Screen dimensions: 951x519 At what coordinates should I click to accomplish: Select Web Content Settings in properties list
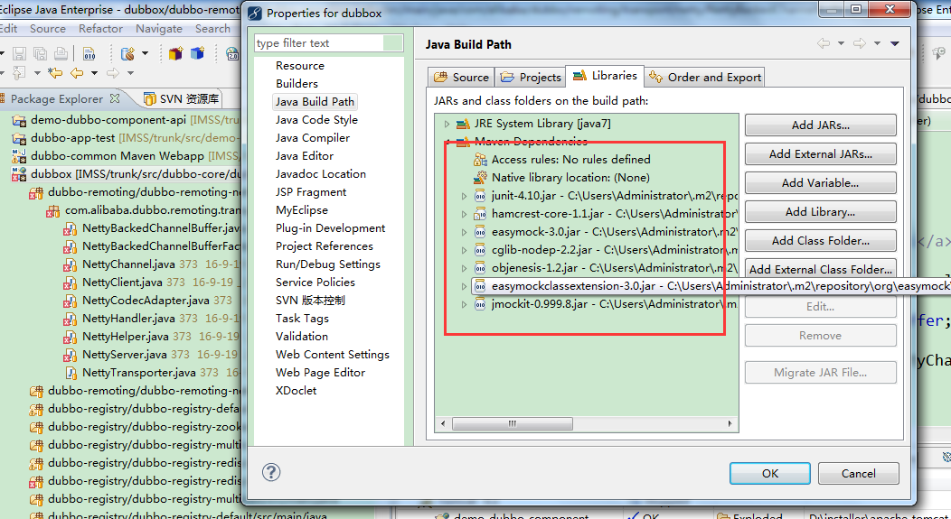point(333,355)
